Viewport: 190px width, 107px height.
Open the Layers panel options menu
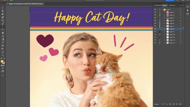coord(183,5)
